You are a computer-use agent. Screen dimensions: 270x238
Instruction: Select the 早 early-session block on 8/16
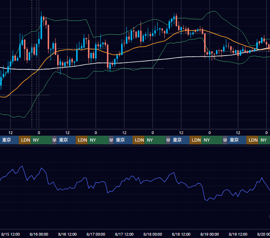coord(54,140)
